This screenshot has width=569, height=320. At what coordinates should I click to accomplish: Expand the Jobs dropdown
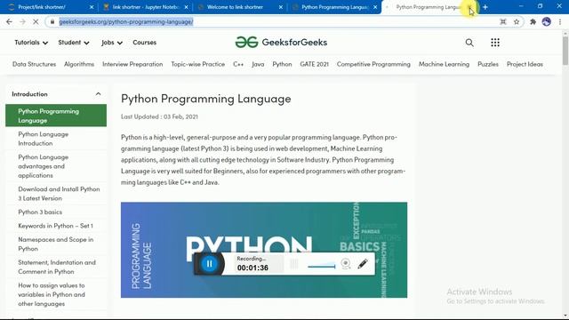click(112, 43)
